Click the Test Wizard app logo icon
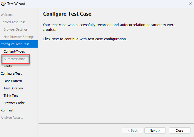The image size is (194, 137). 3,4
